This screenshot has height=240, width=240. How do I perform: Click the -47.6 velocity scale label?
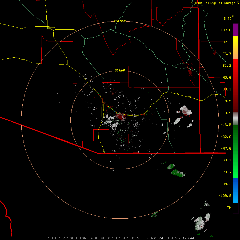[226, 149]
